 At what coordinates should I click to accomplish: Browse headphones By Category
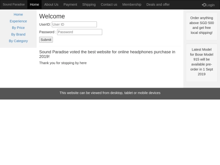(x=18, y=41)
